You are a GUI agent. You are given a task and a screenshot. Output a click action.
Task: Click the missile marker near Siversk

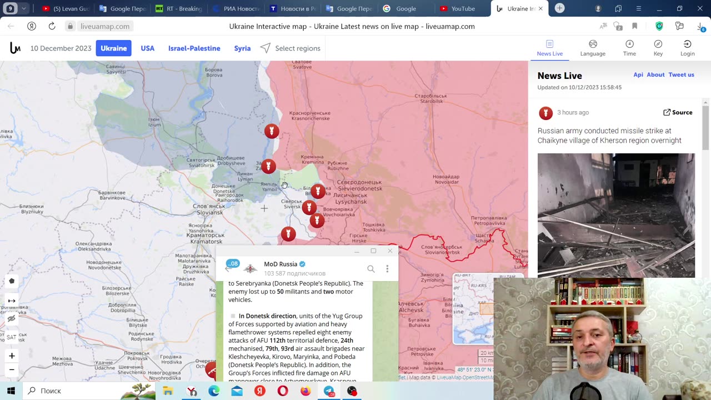coord(309,208)
